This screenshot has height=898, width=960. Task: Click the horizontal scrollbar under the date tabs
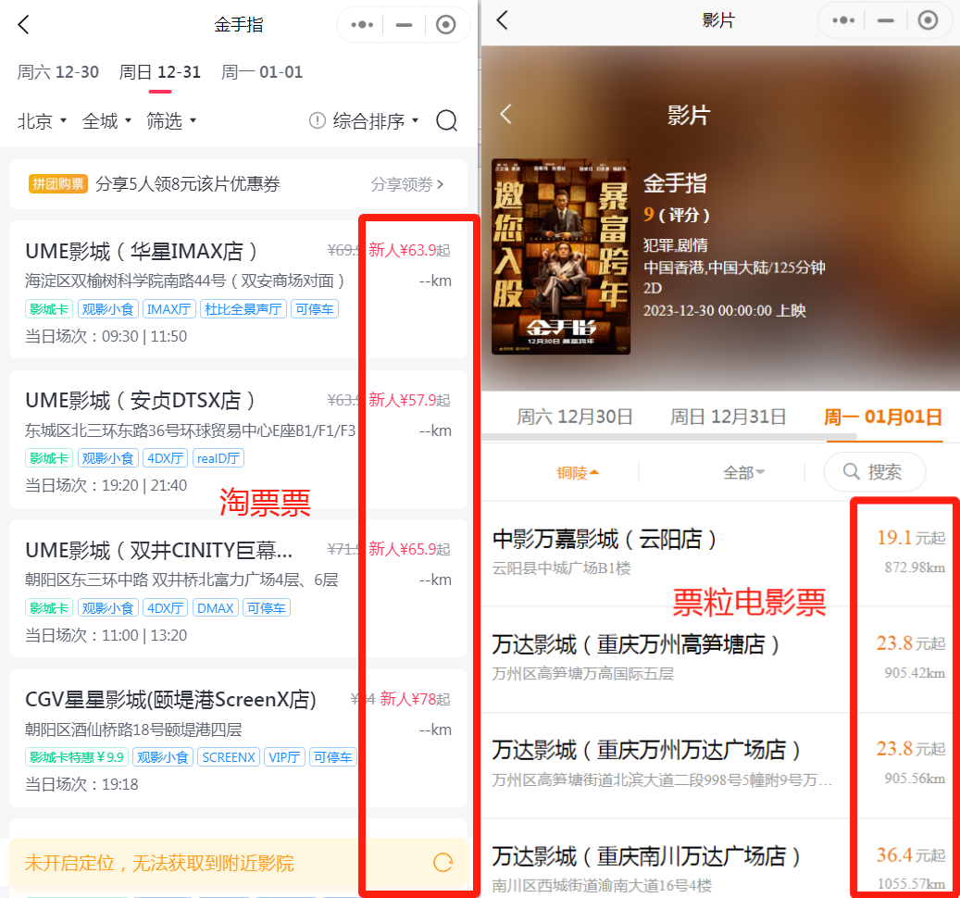click(x=669, y=436)
